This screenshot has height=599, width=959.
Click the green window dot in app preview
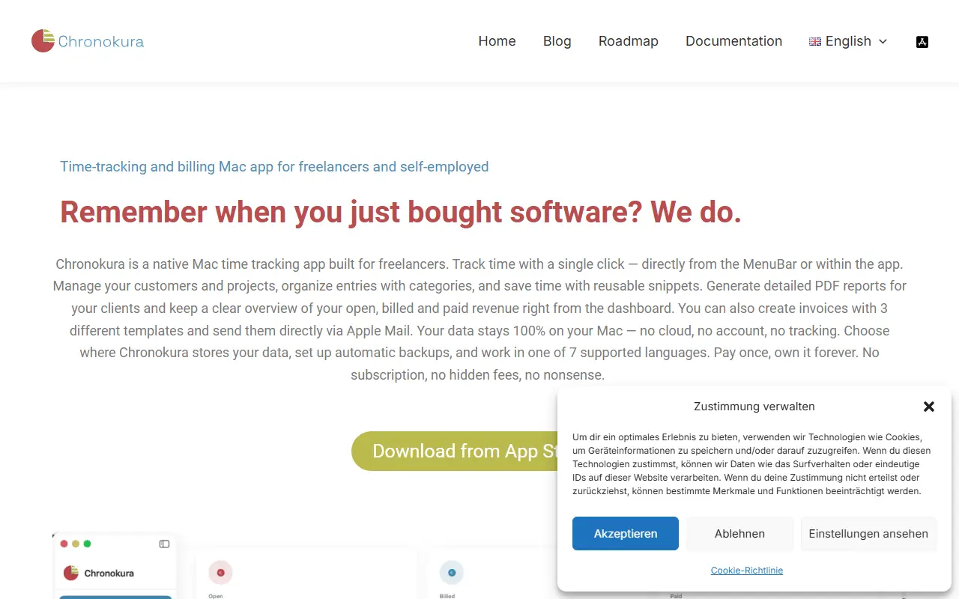click(87, 544)
